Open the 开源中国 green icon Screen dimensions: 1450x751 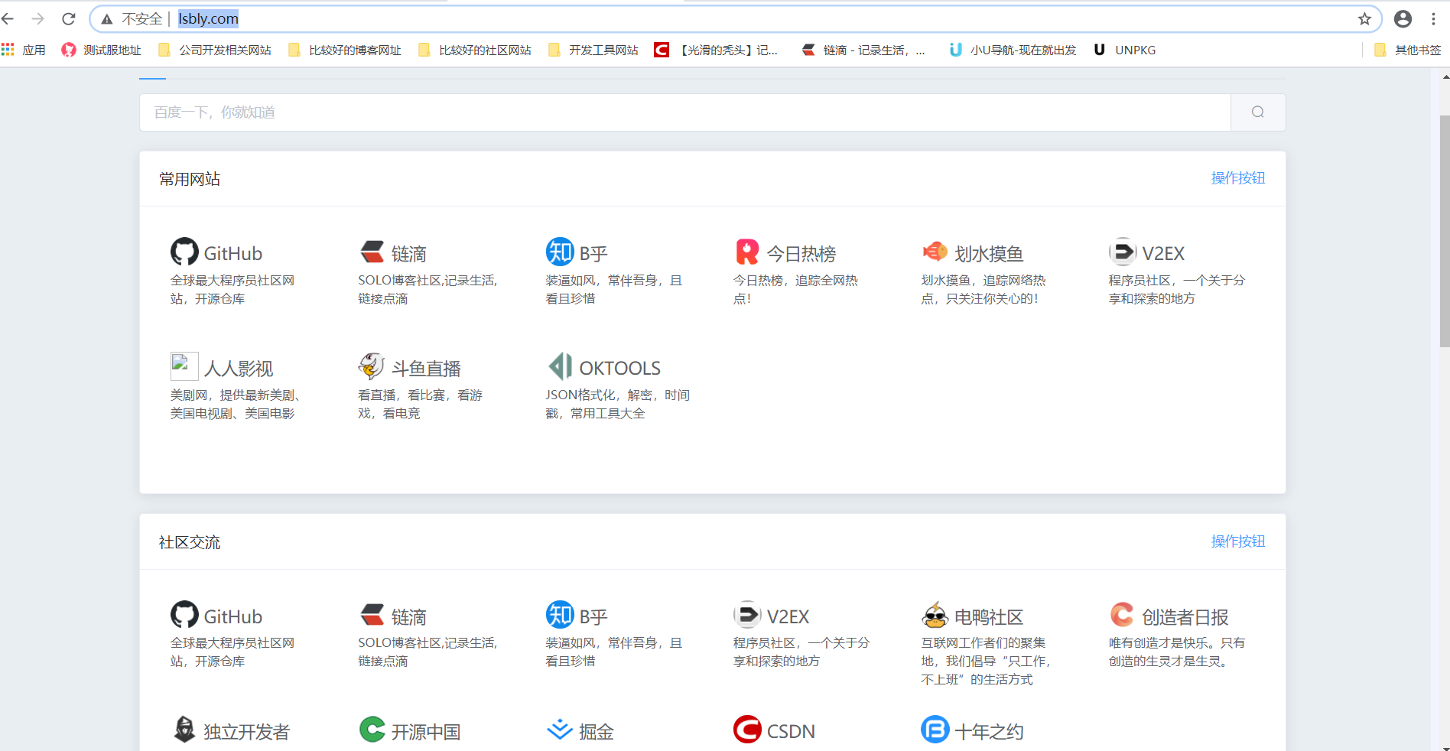coord(372,729)
